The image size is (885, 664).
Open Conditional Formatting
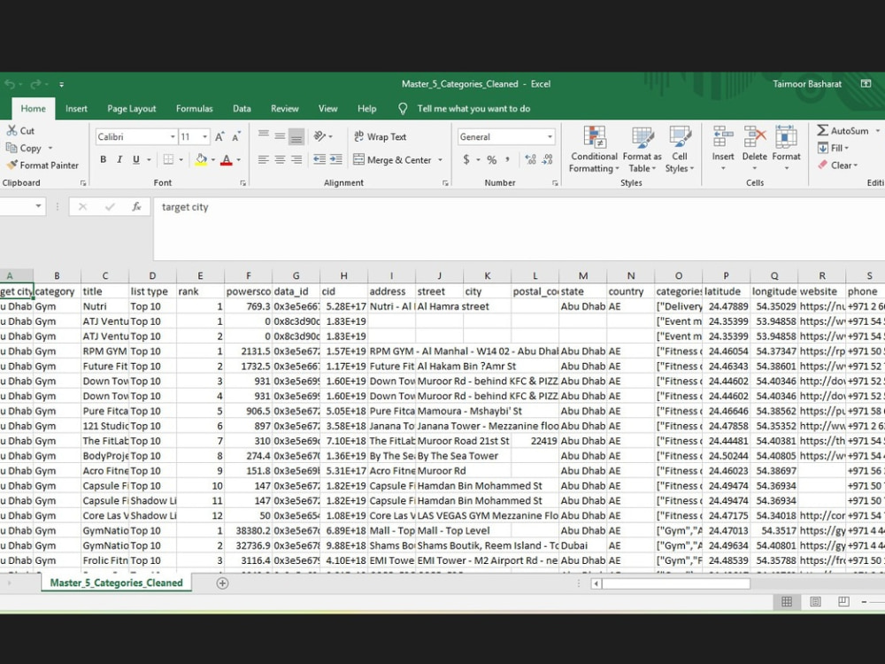point(594,150)
